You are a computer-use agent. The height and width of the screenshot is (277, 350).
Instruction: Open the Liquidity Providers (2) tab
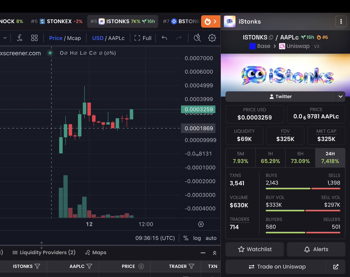[x=44, y=253]
